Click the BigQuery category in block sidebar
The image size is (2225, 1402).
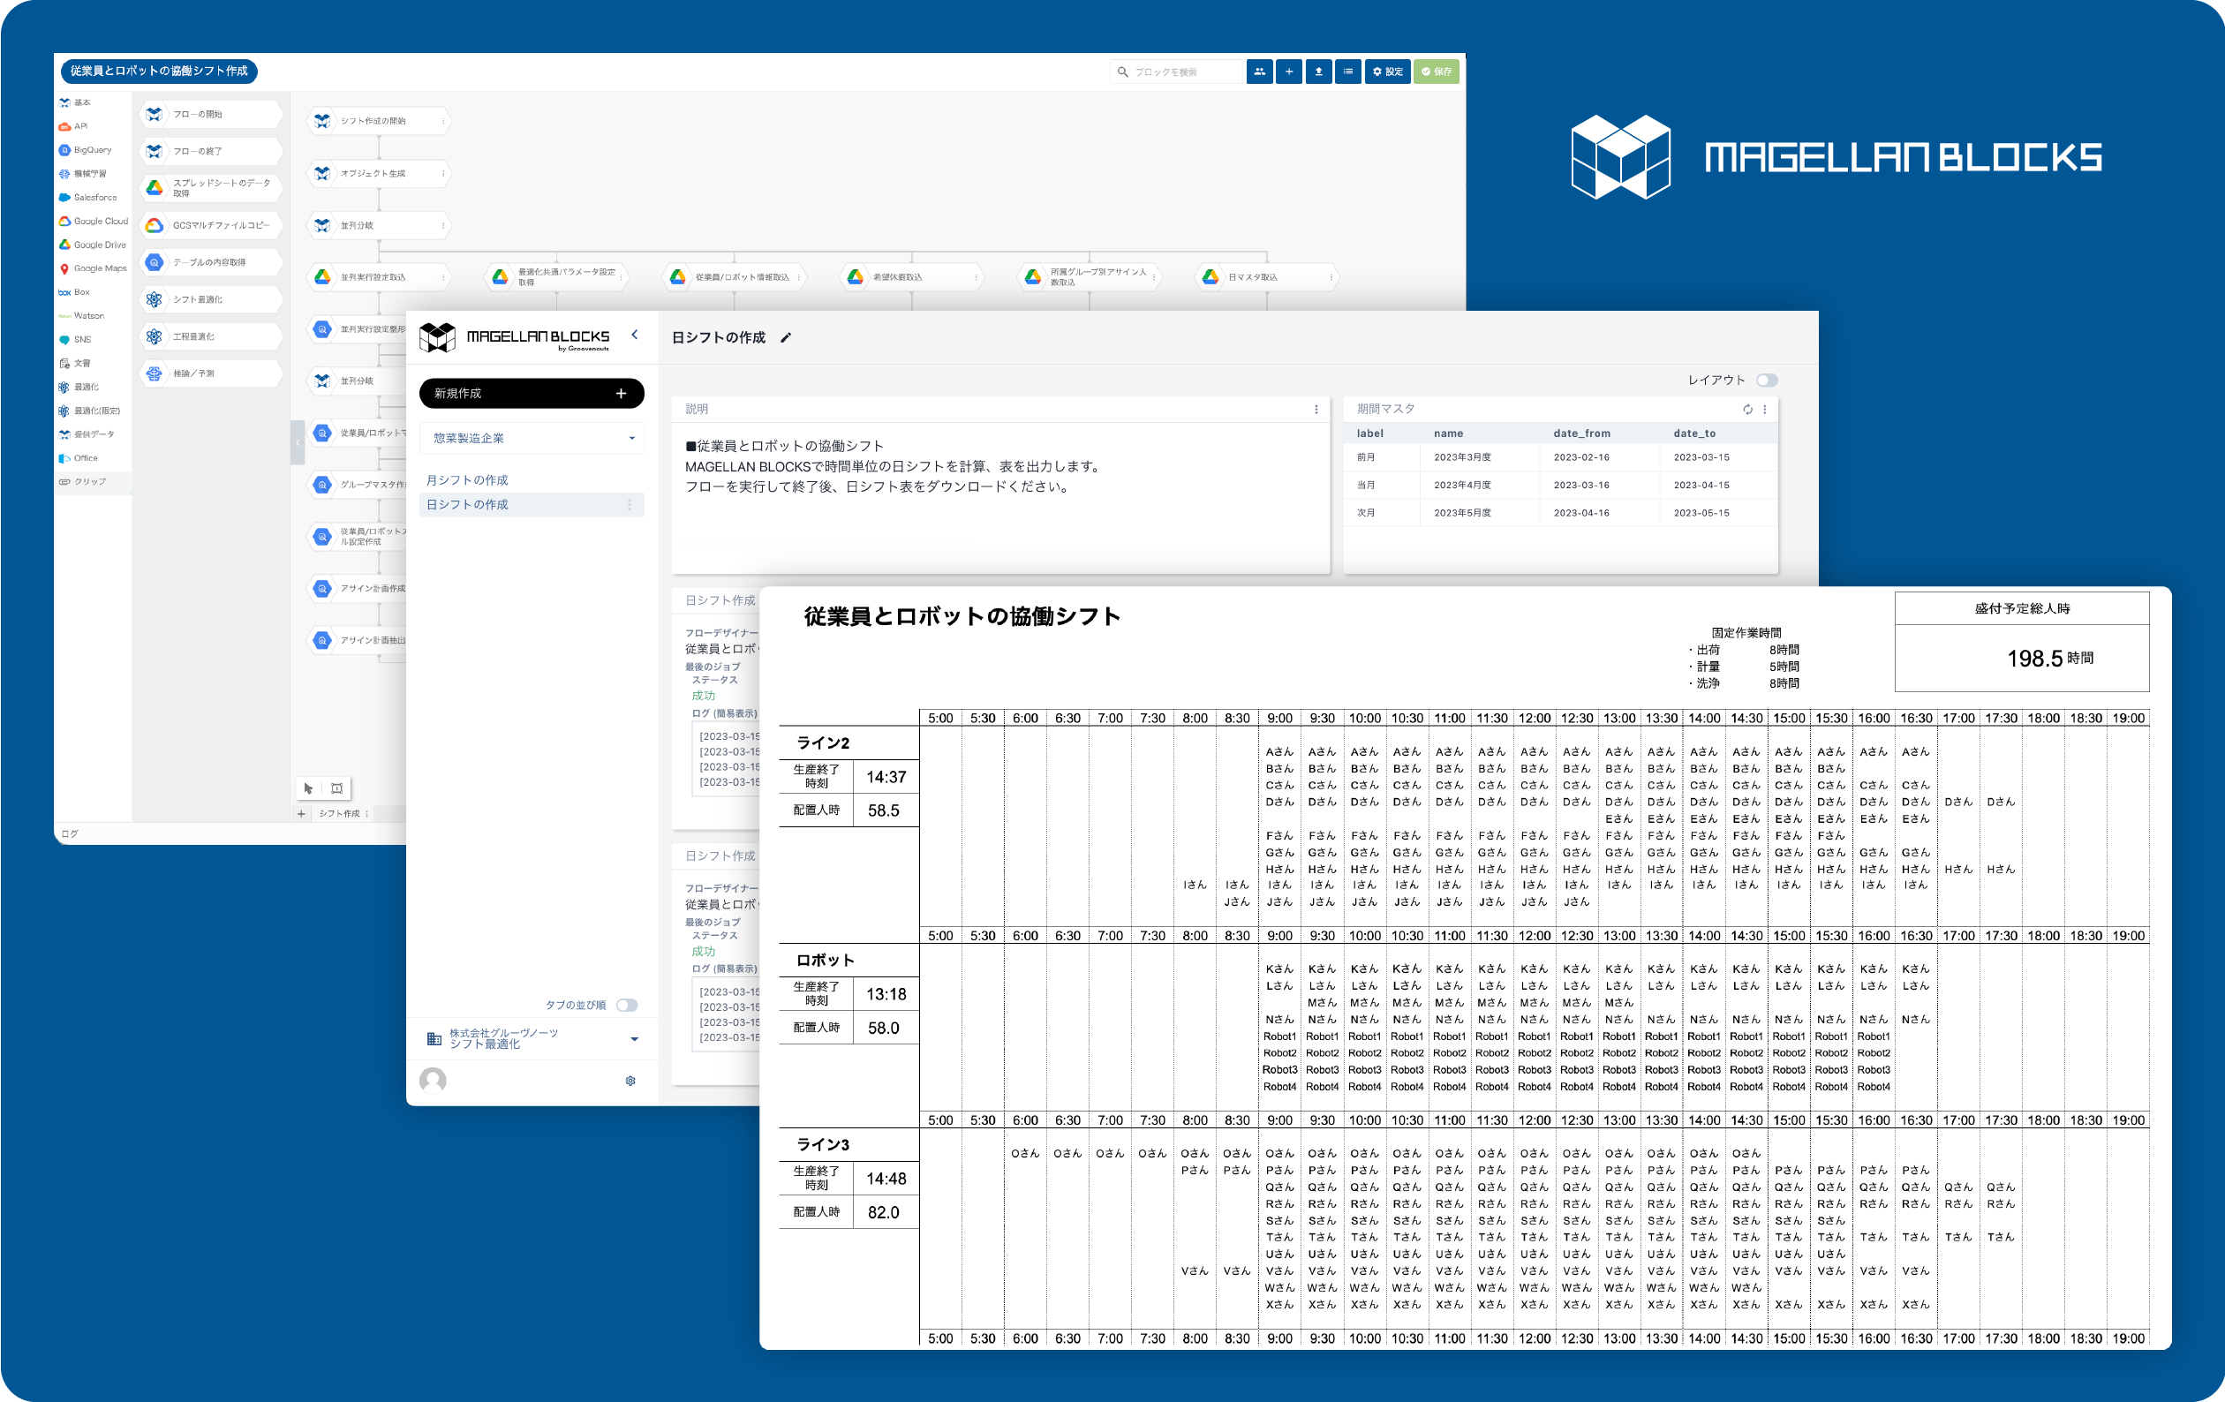click(x=92, y=150)
